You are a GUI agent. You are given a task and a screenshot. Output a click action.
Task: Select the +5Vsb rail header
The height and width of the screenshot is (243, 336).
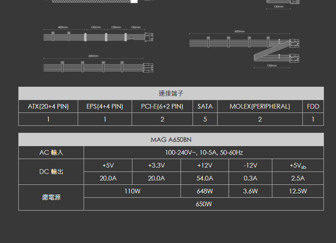coord(298,165)
